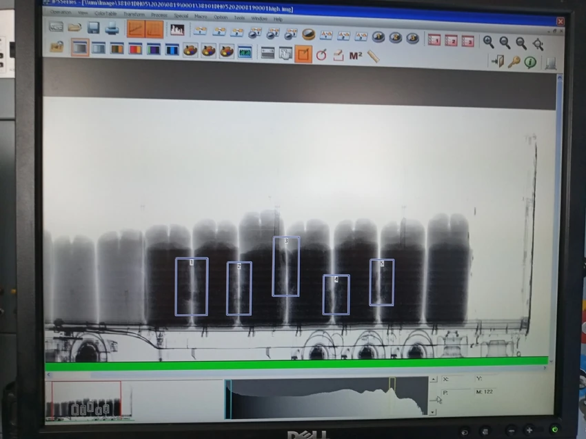Open the Transform menu
586x439 pixels.
pyautogui.click(x=134, y=14)
